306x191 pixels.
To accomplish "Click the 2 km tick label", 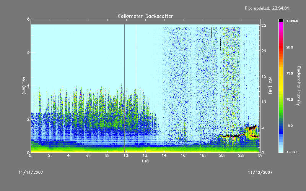I will tap(28, 119).
